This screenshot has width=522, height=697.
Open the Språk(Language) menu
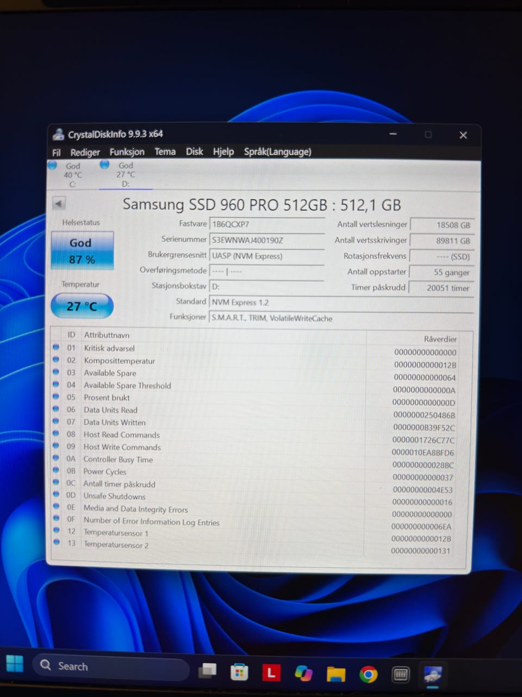coord(277,151)
